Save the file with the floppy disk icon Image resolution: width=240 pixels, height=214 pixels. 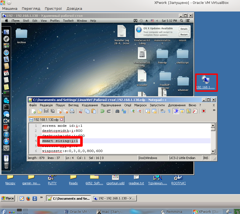pyautogui.click(x=46, y=111)
